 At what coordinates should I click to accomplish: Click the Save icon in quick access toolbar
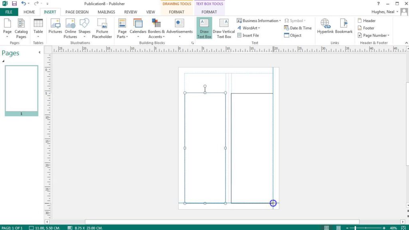(14, 4)
